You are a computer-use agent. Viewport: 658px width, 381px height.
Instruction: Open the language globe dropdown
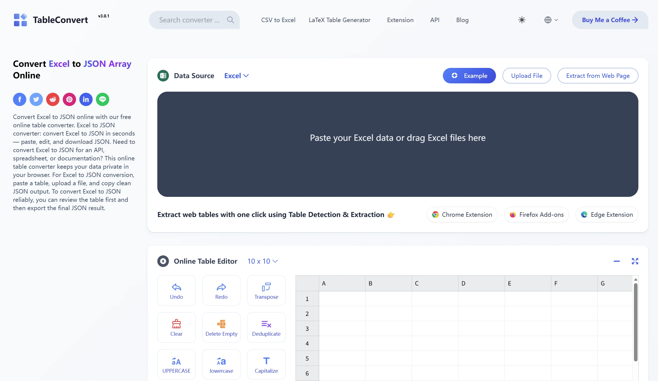[x=551, y=20]
